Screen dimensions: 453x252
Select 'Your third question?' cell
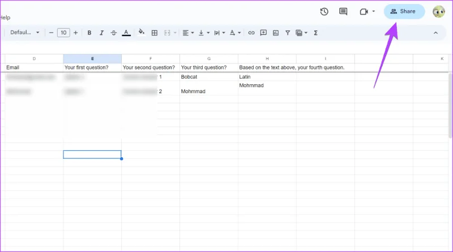209,67
